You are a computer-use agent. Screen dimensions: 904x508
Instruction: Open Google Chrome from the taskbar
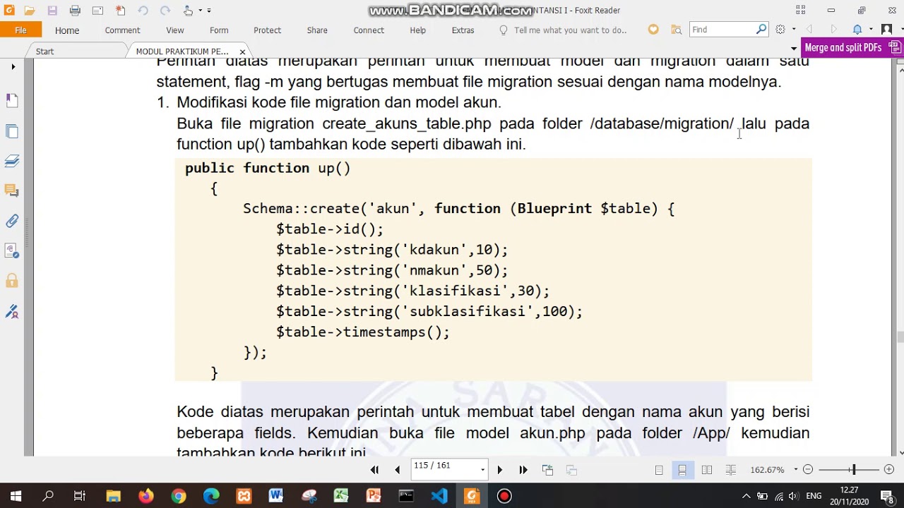(x=179, y=496)
